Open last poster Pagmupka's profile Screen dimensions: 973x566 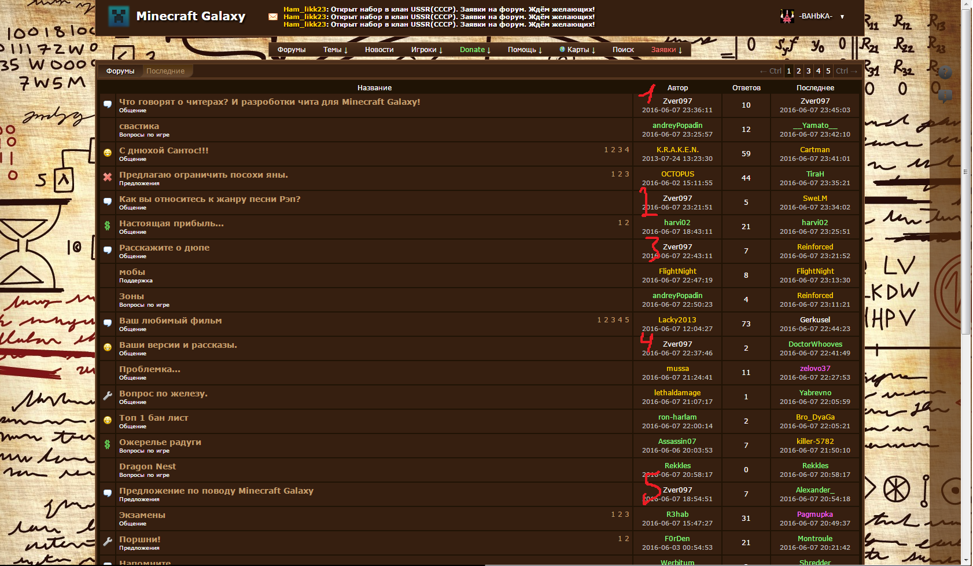click(x=815, y=514)
